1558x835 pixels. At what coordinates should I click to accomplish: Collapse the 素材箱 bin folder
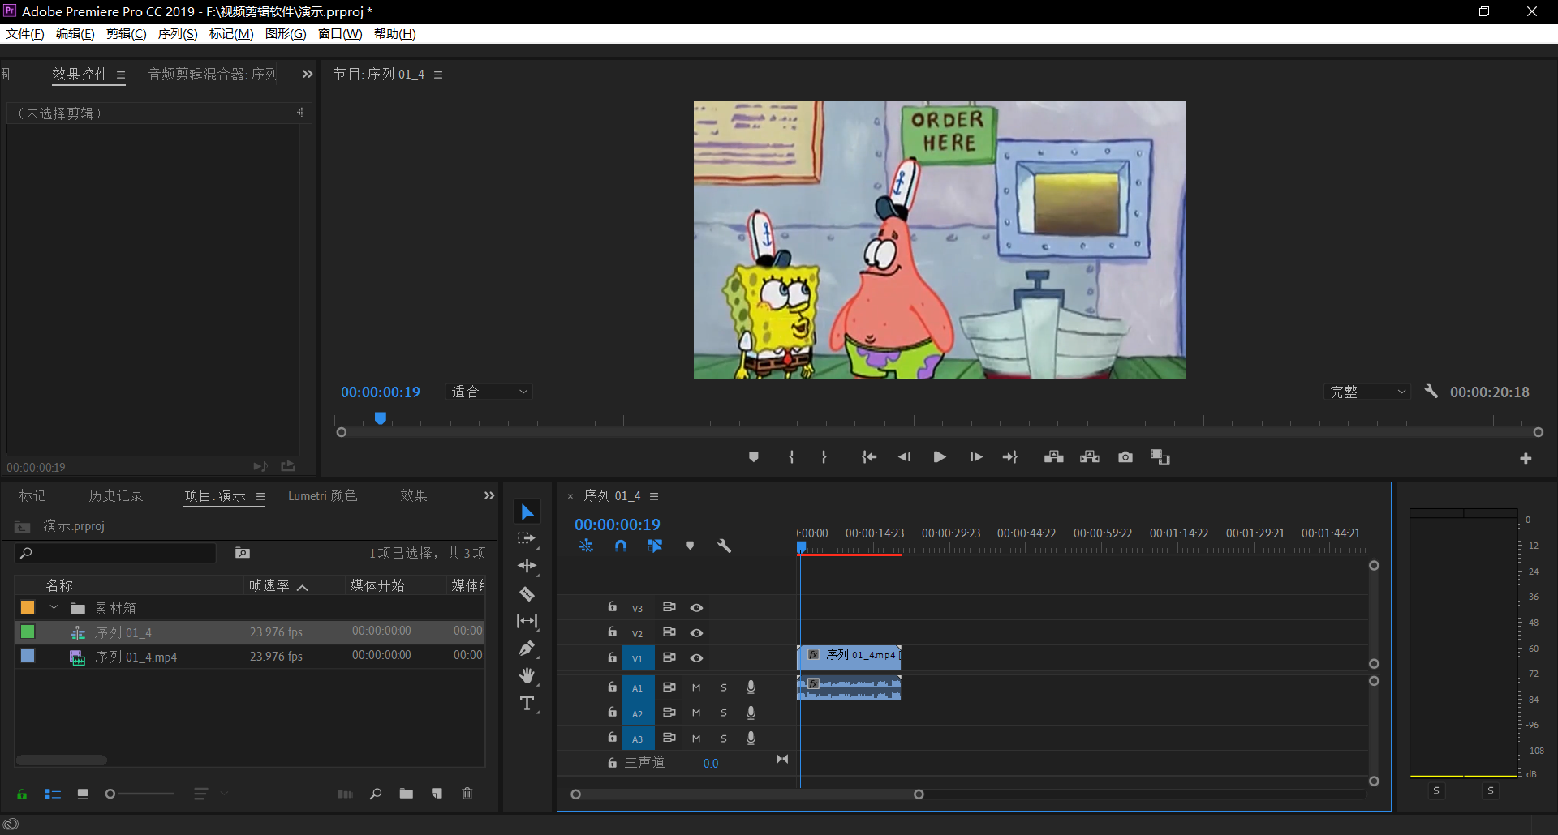pos(54,608)
